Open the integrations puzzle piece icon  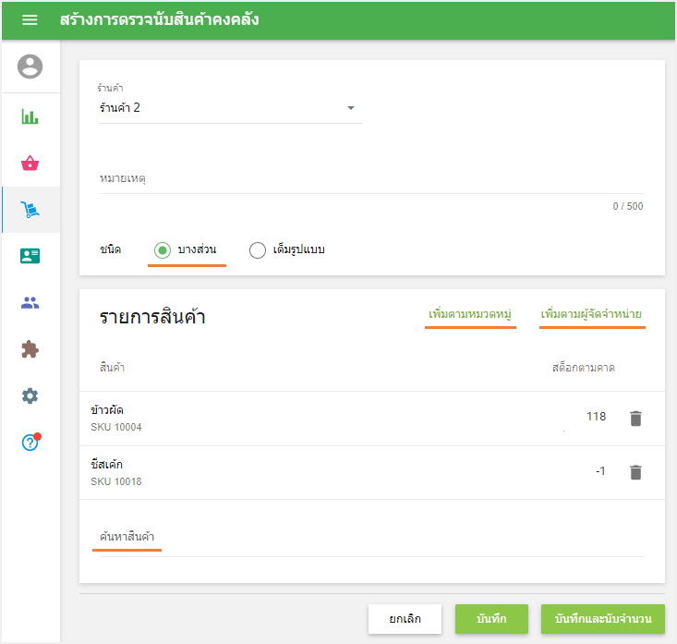[x=30, y=350]
